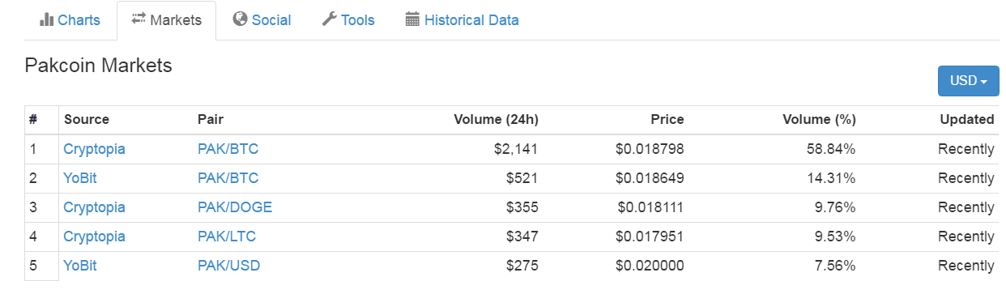Click the bar chart icon on Charts tab
Screen dimensions: 1006x294
click(46, 19)
